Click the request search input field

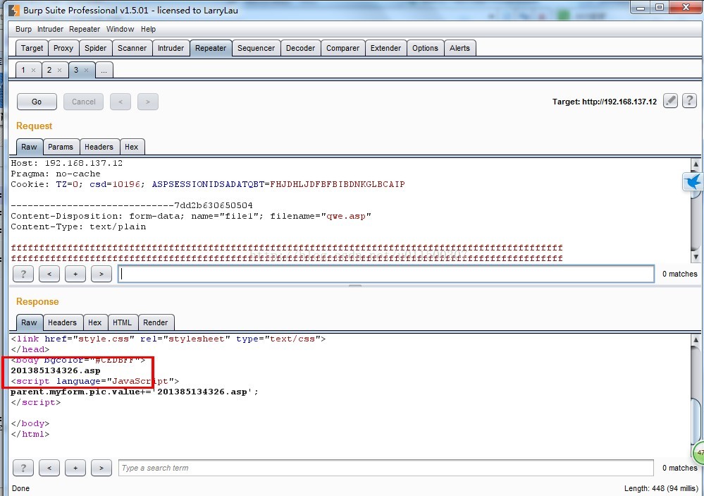[386, 274]
